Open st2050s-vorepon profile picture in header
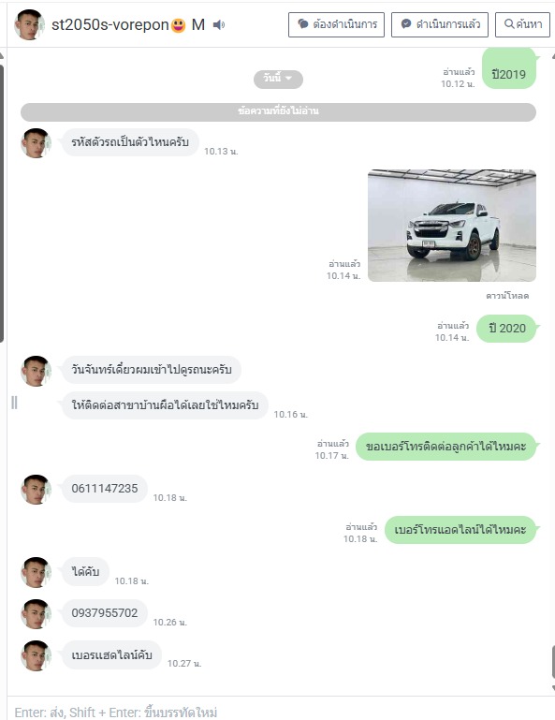 29,24
